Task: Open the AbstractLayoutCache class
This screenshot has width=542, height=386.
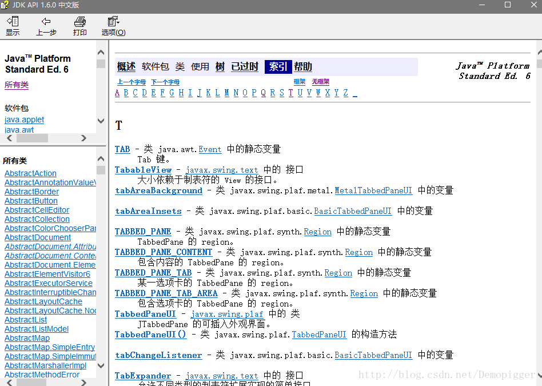Action: [x=43, y=301]
